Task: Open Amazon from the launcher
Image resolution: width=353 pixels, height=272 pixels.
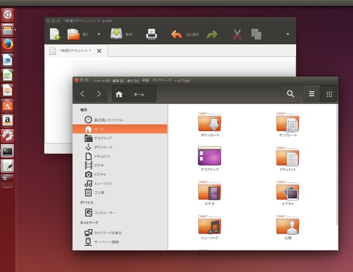Action: [x=8, y=120]
